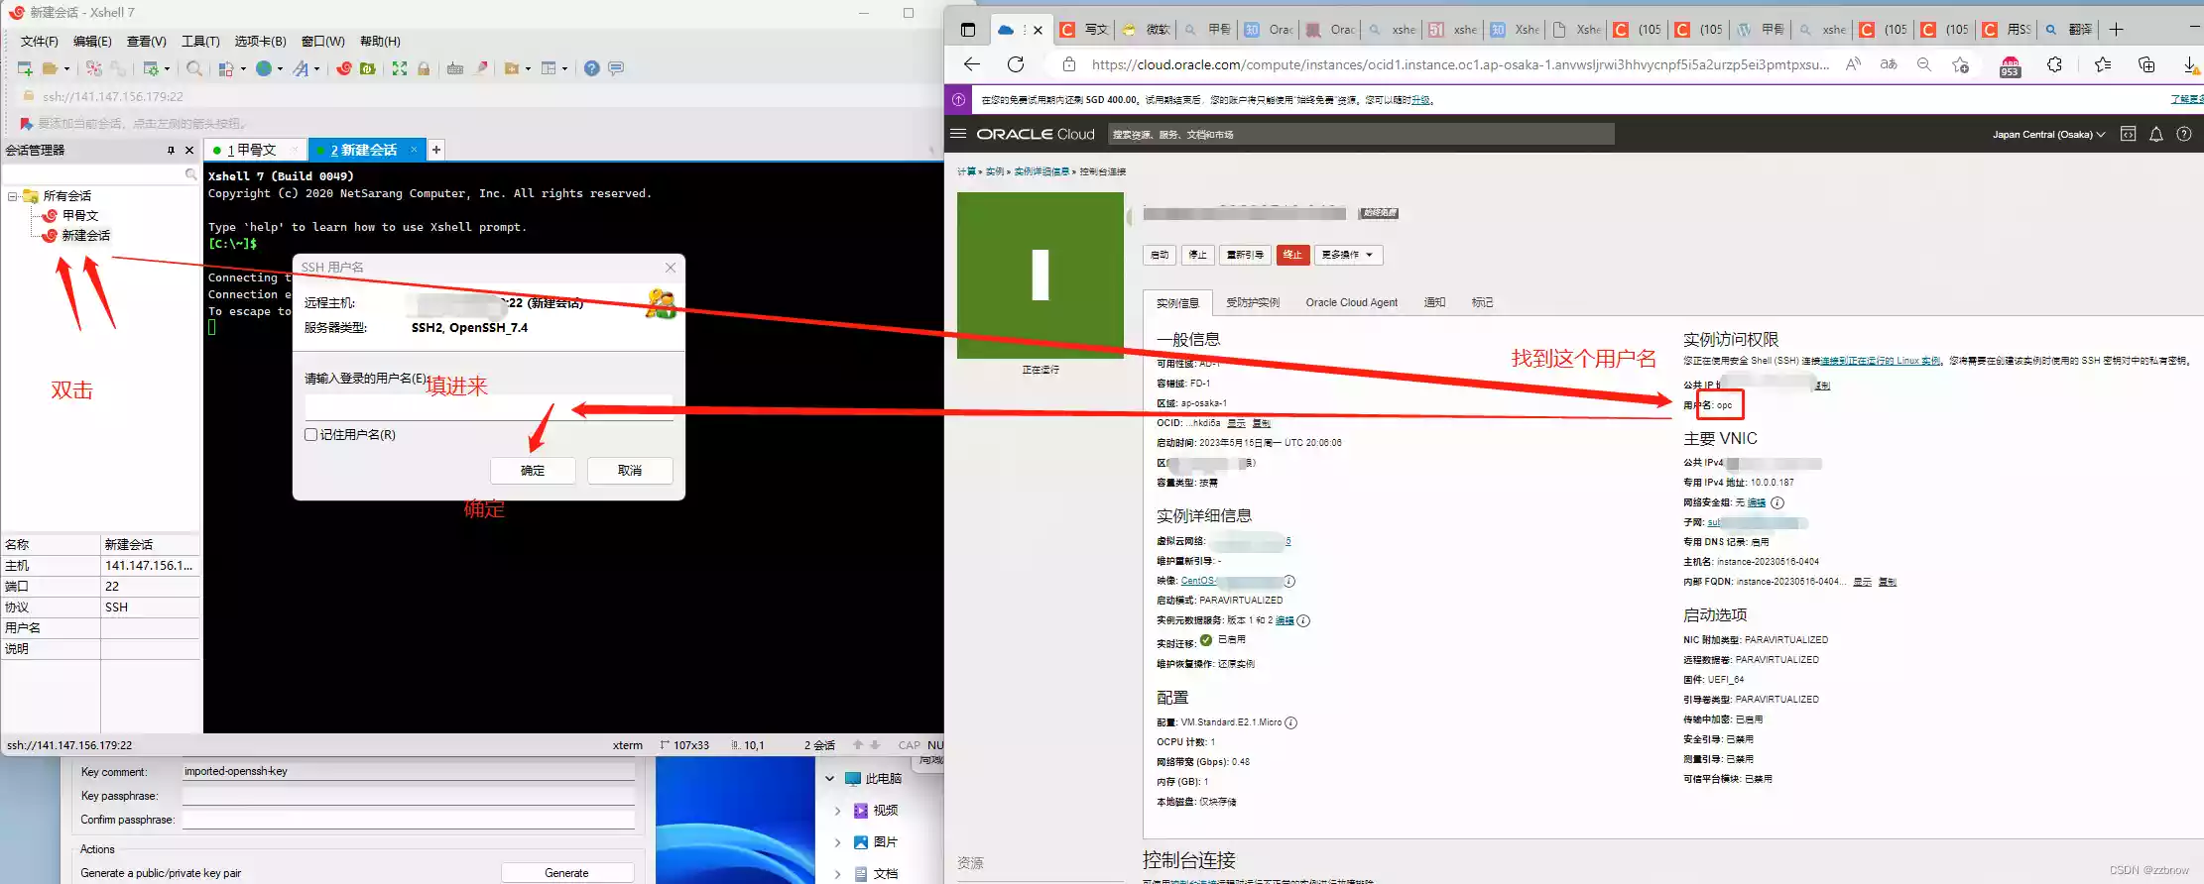2204x884 pixels.
Task: Select 新建会话 in Session Manager tree
Action: [85, 235]
